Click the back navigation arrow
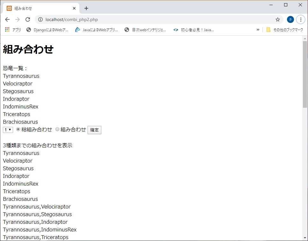This screenshot has height=241, width=308. point(7,19)
